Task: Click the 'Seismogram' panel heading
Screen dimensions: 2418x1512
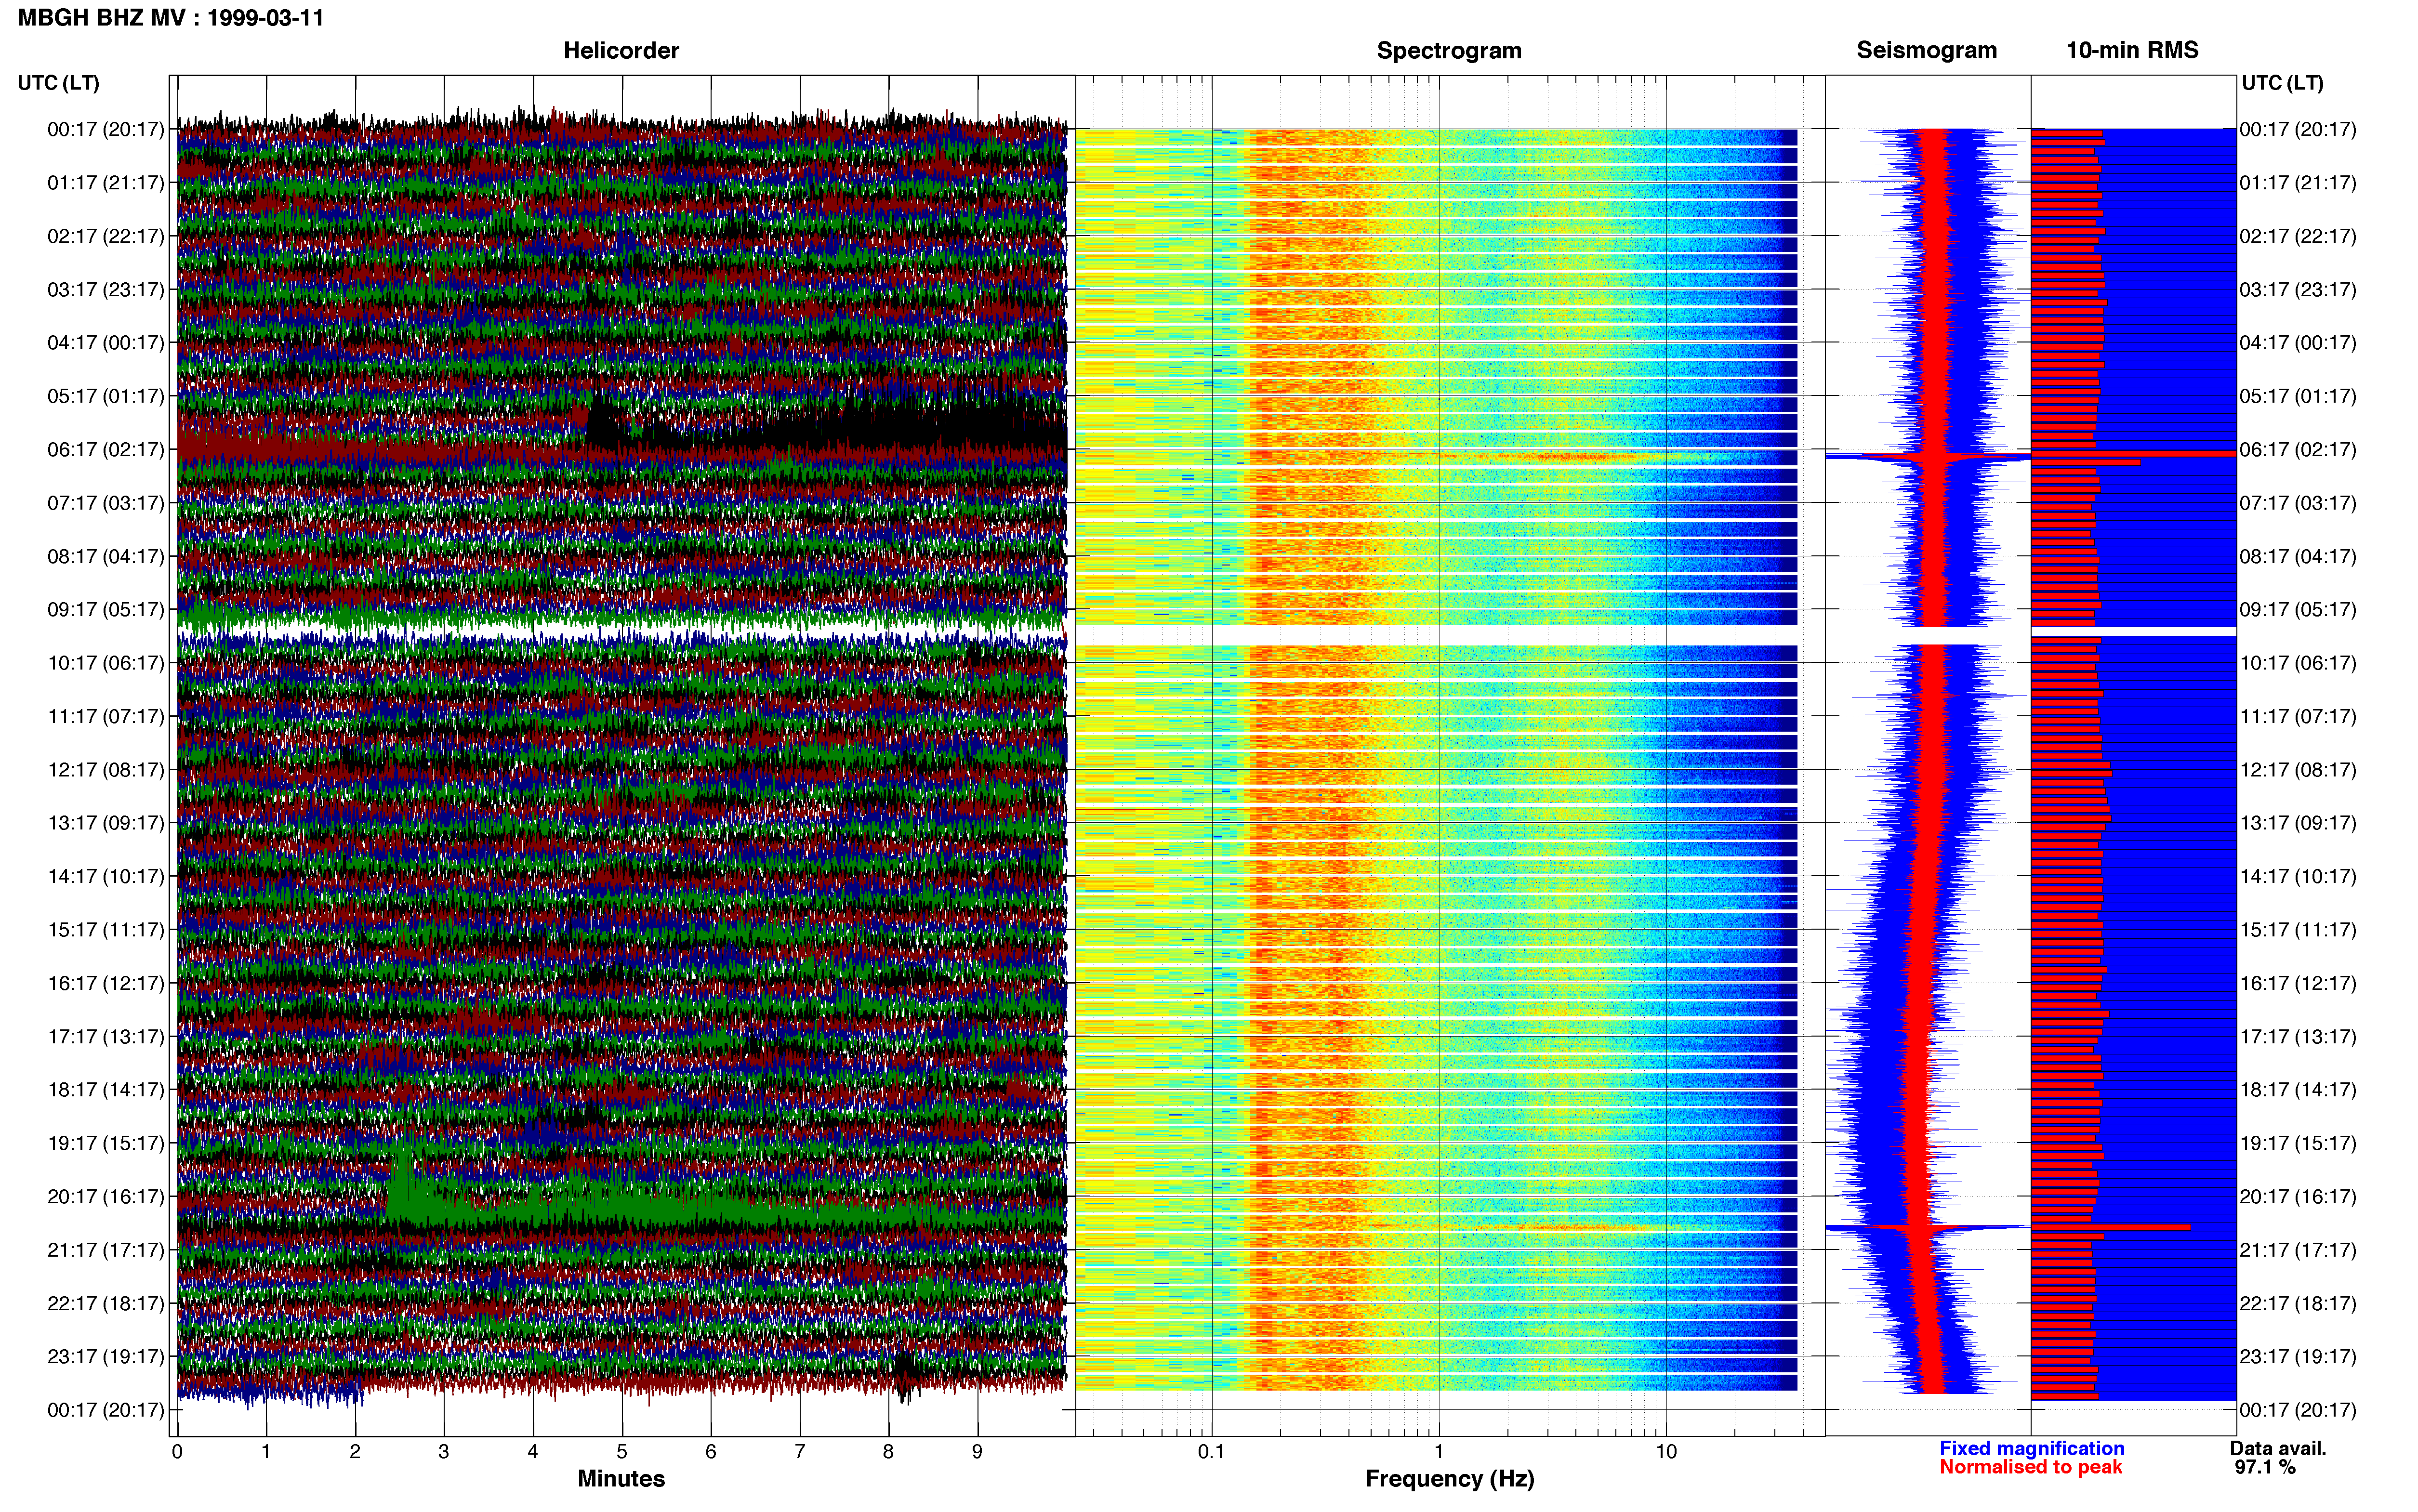Action: (x=1926, y=50)
